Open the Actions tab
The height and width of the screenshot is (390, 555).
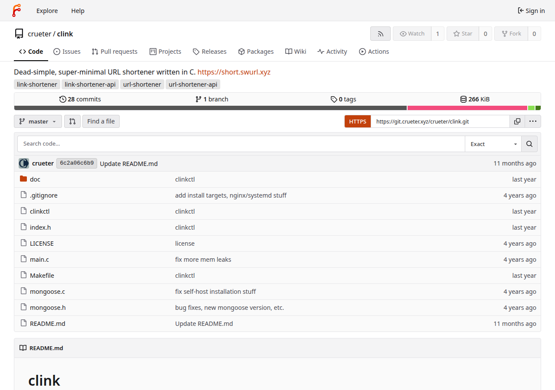374,52
